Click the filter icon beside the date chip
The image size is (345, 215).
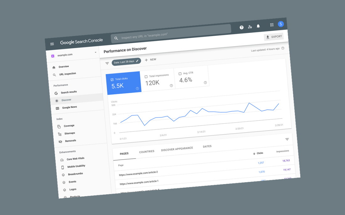pyautogui.click(x=107, y=63)
